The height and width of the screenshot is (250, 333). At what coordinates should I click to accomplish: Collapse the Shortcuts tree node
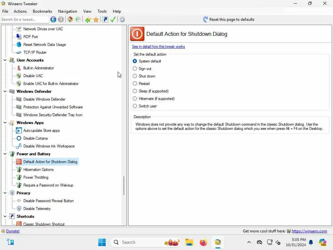tap(5, 216)
